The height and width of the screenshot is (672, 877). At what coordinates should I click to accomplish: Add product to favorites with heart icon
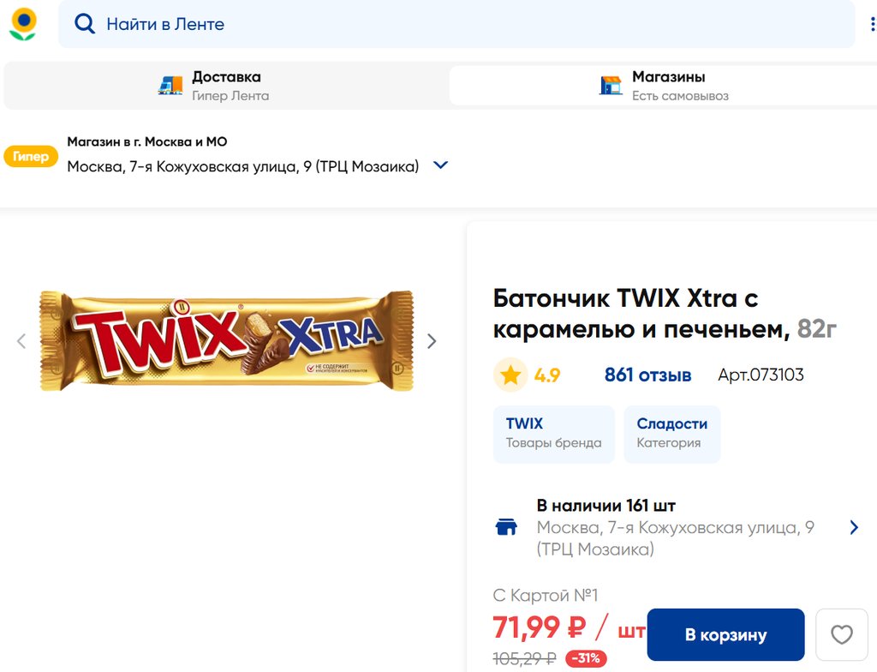tap(842, 634)
